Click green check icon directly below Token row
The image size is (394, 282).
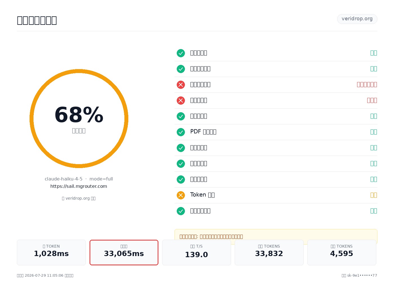coord(181,211)
